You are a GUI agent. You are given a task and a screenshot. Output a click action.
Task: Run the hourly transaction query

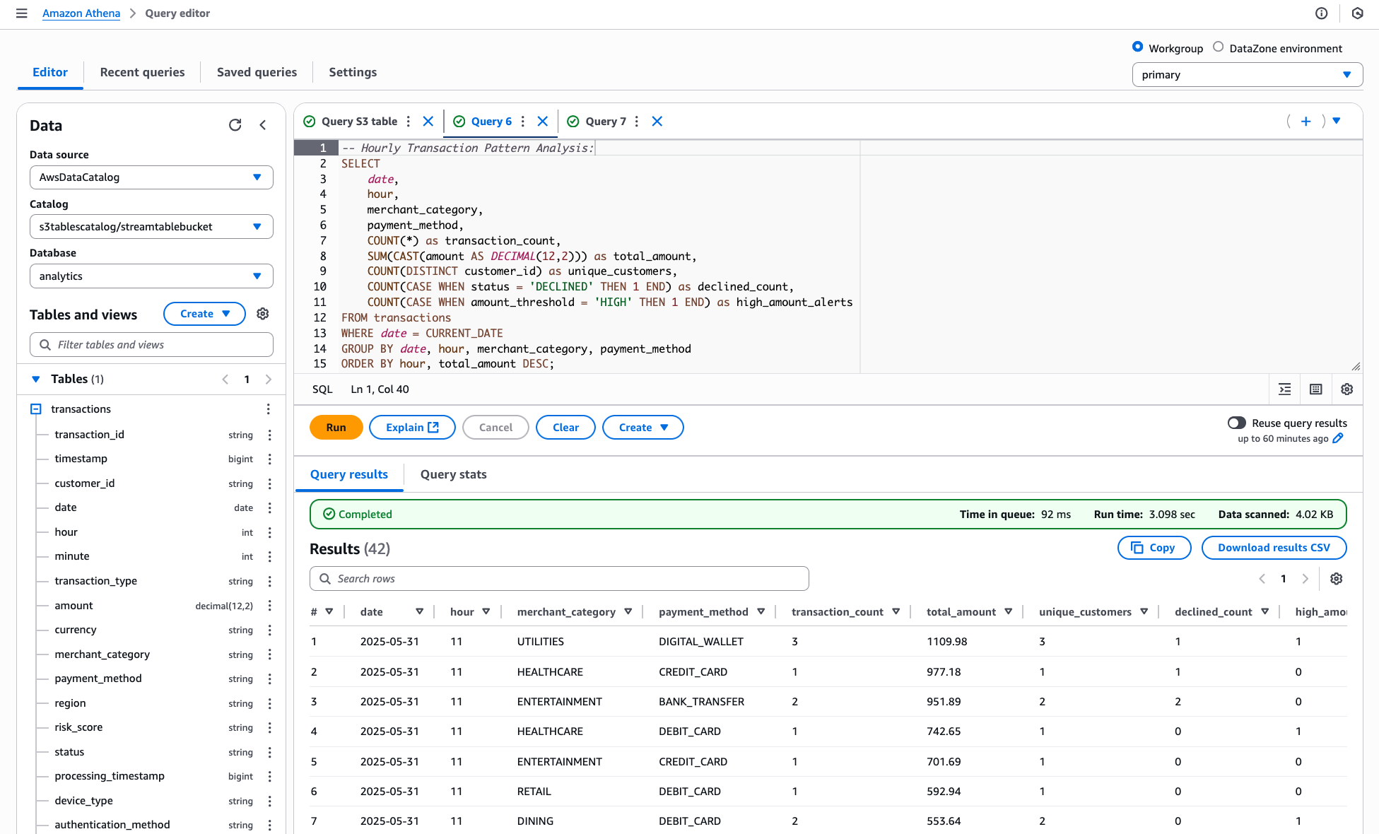[336, 427]
